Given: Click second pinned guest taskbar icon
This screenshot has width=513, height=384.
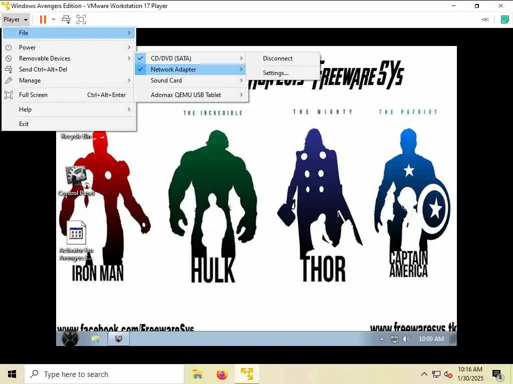Looking at the screenshot, I should (119, 339).
